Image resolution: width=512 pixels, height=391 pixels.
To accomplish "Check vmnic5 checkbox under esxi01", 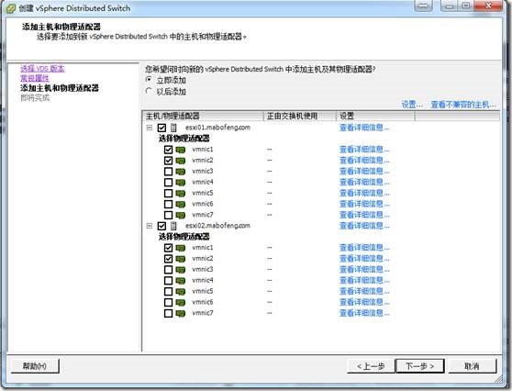I will click(168, 194).
